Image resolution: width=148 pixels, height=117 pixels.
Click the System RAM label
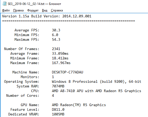[x=28, y=86]
